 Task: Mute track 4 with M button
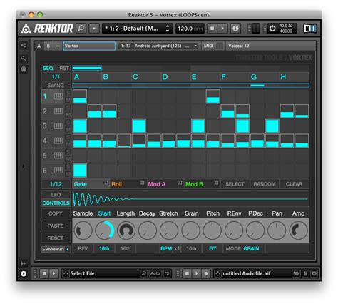pyautogui.click(x=68, y=144)
